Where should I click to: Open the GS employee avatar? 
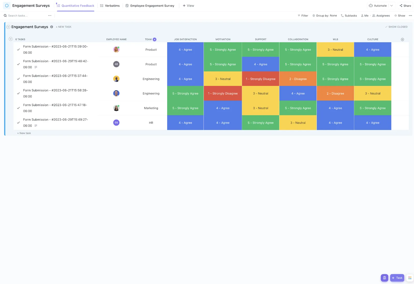pyautogui.click(x=116, y=123)
